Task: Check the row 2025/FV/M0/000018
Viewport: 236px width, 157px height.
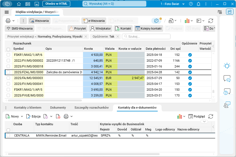Action: click(x=8, y=66)
